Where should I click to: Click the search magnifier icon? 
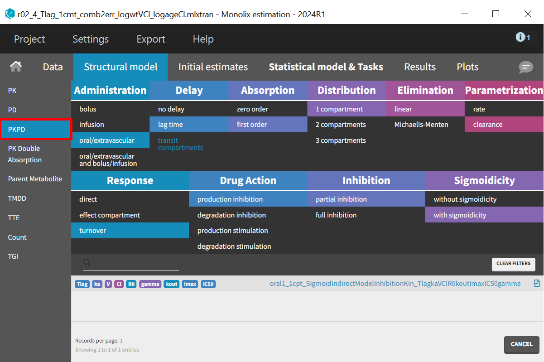[87, 263]
